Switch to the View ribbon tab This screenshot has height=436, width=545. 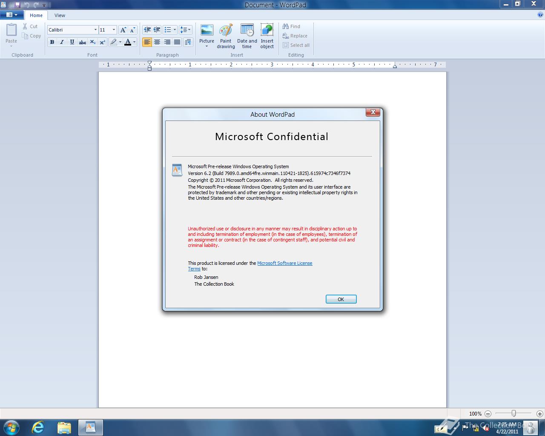click(x=60, y=15)
